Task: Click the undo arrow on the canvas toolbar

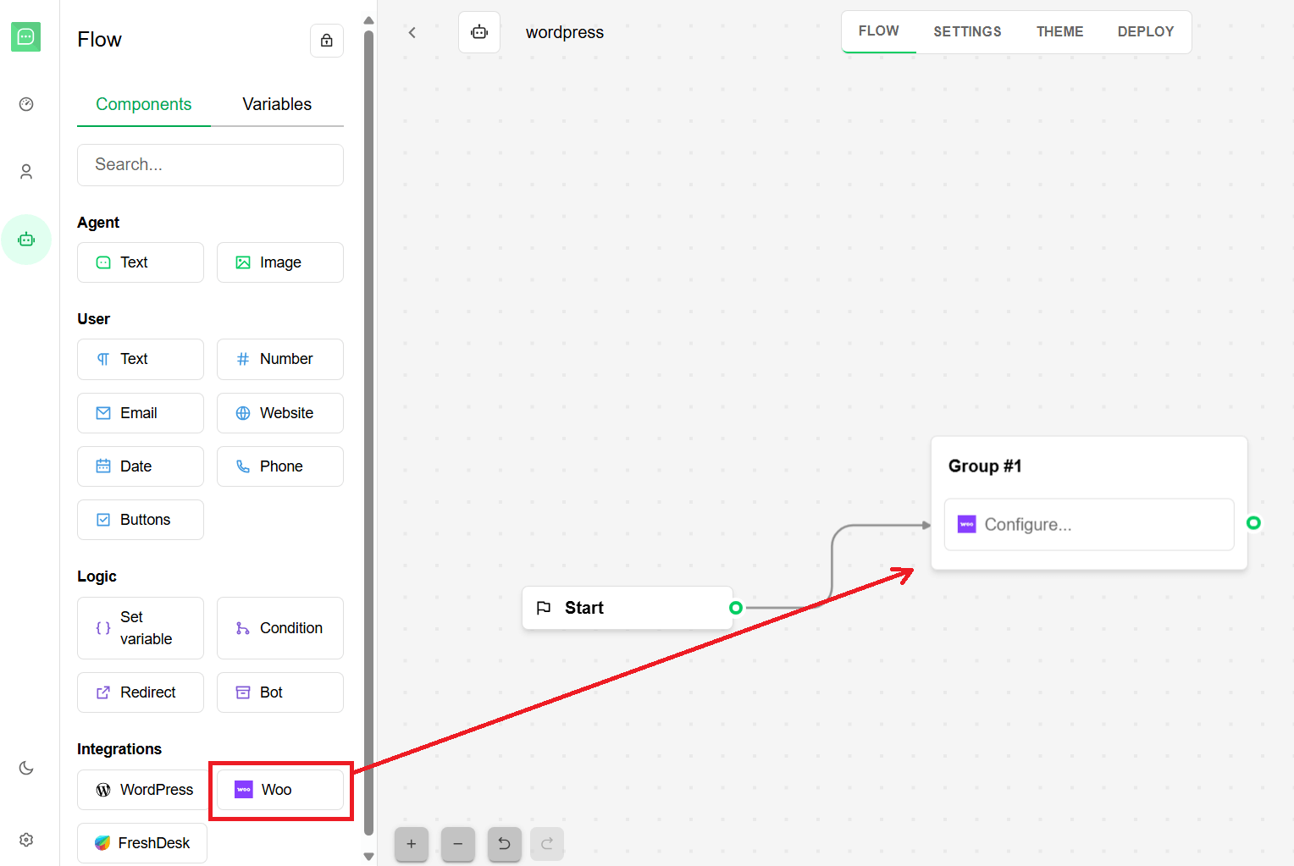Action: coord(504,844)
